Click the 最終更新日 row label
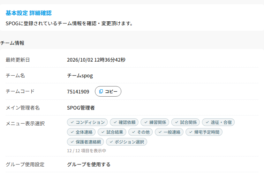The image size is (264, 175). [x=18, y=60]
